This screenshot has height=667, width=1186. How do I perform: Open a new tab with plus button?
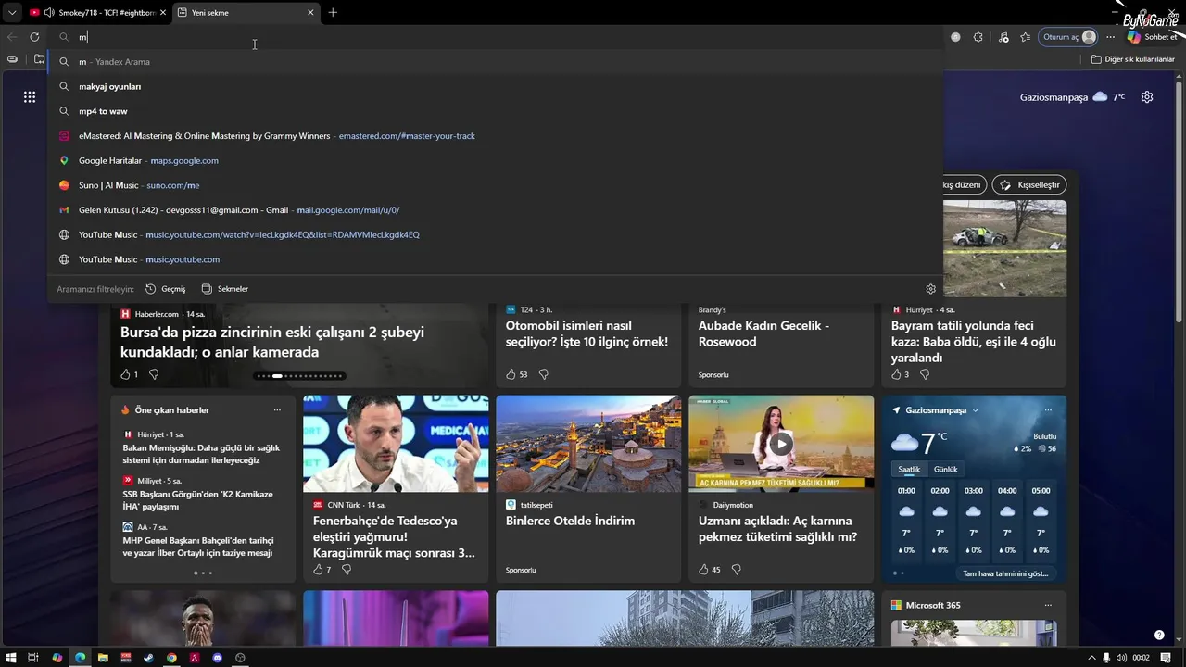pos(333,12)
